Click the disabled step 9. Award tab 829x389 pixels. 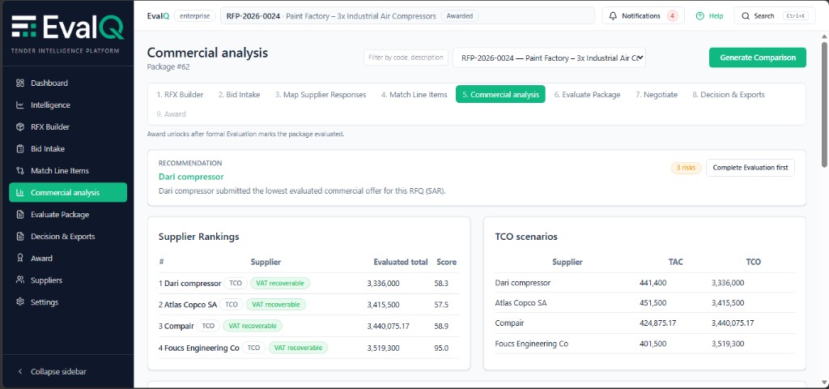(172, 113)
